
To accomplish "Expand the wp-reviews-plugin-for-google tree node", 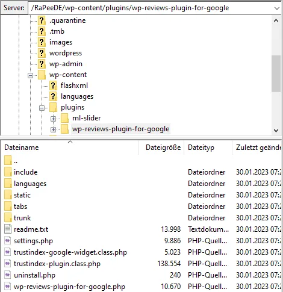I will 53,129.
